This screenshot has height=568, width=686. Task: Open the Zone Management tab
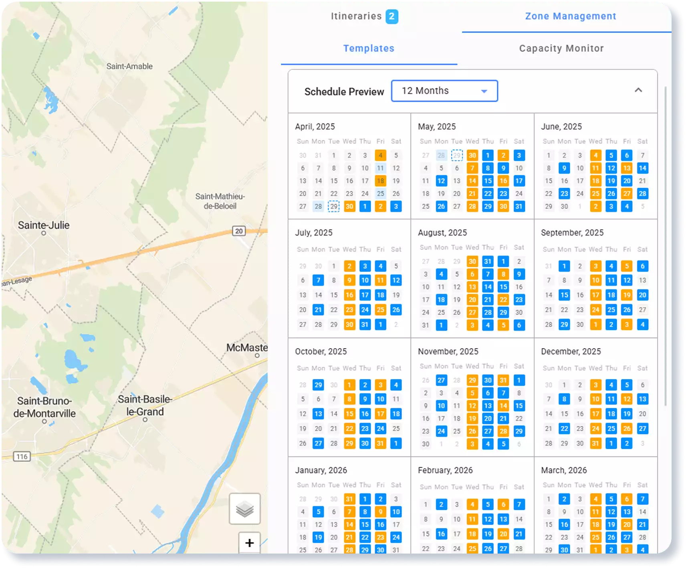pos(570,16)
